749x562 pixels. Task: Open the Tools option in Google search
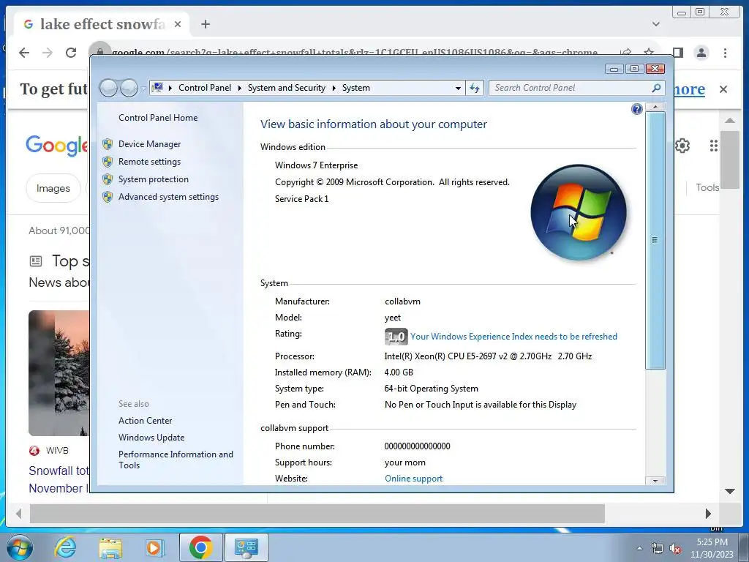point(707,187)
